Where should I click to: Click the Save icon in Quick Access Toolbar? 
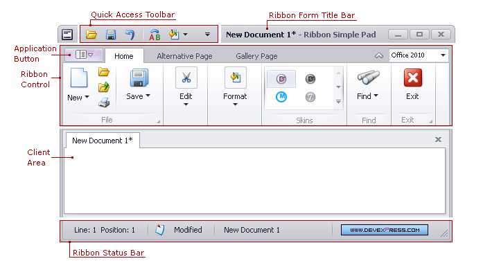(x=111, y=35)
